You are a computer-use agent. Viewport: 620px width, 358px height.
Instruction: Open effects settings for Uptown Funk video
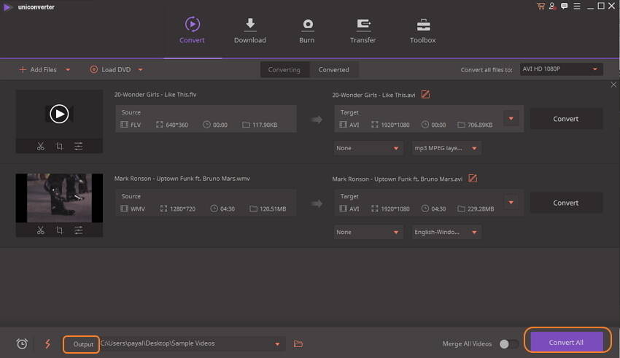78,230
